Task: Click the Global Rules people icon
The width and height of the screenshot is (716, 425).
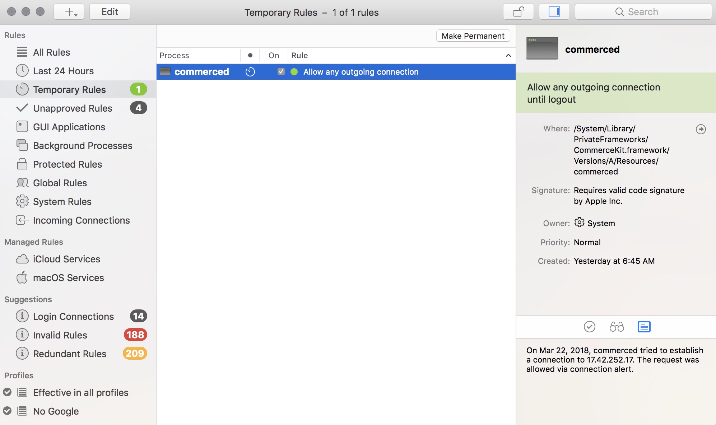Action: (x=22, y=183)
